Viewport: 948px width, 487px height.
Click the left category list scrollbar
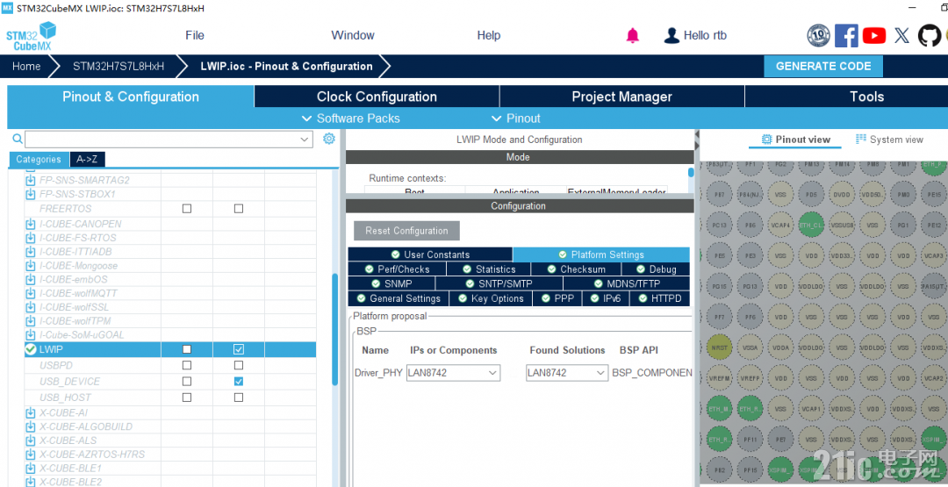click(x=335, y=329)
